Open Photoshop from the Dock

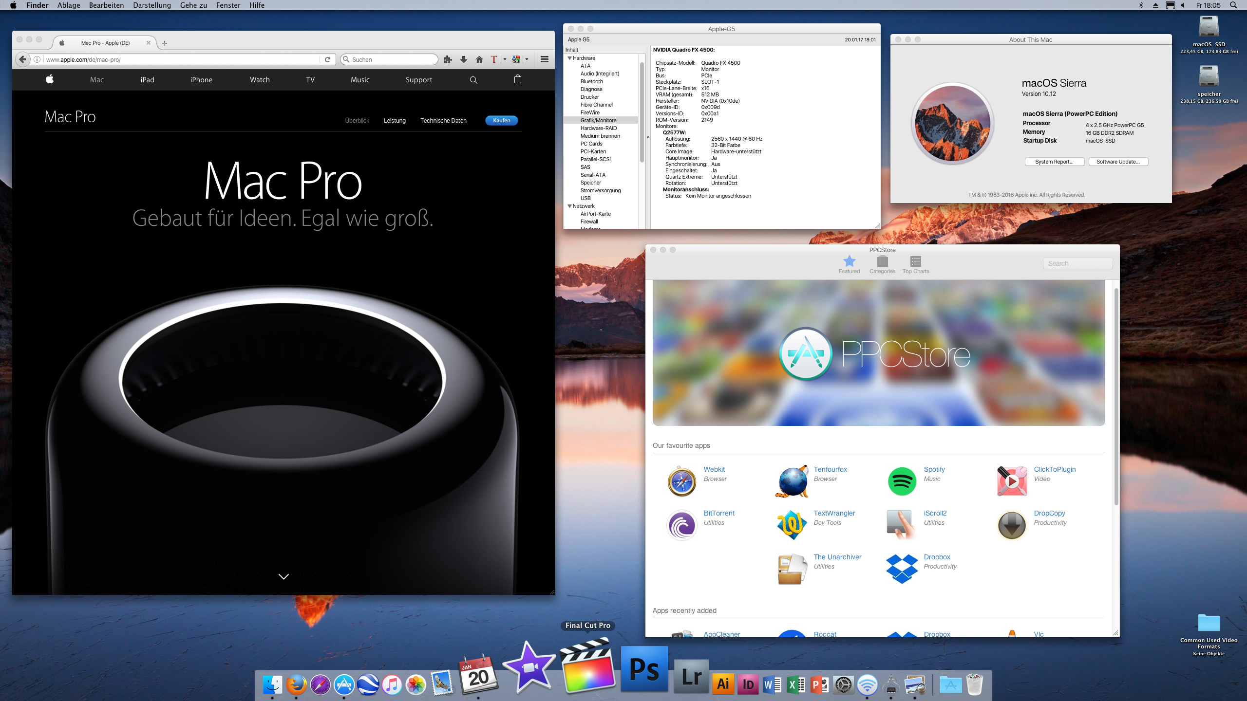644,669
